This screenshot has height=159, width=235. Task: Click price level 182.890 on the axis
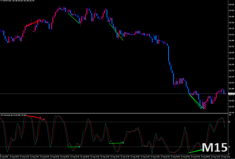pos(231,40)
